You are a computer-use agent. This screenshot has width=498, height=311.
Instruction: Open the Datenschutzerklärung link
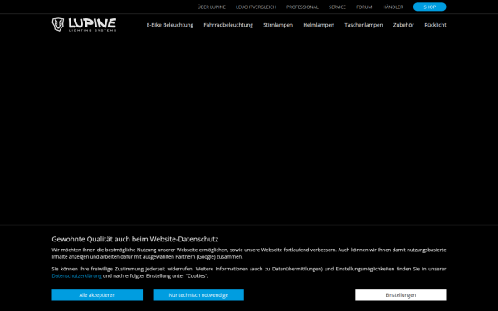click(76, 276)
